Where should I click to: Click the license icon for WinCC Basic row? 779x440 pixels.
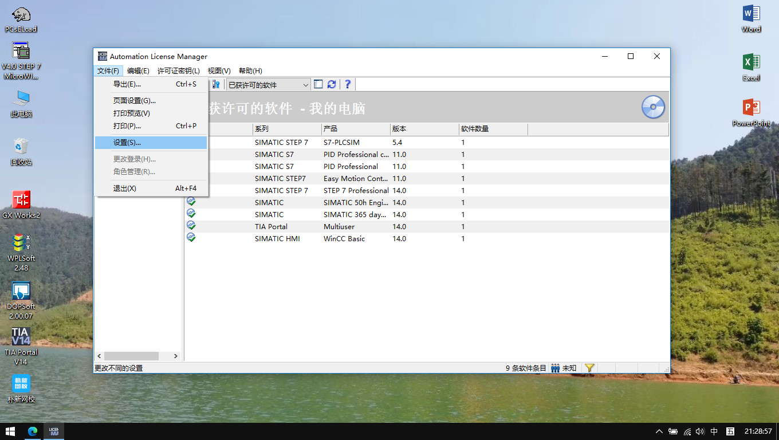click(191, 237)
